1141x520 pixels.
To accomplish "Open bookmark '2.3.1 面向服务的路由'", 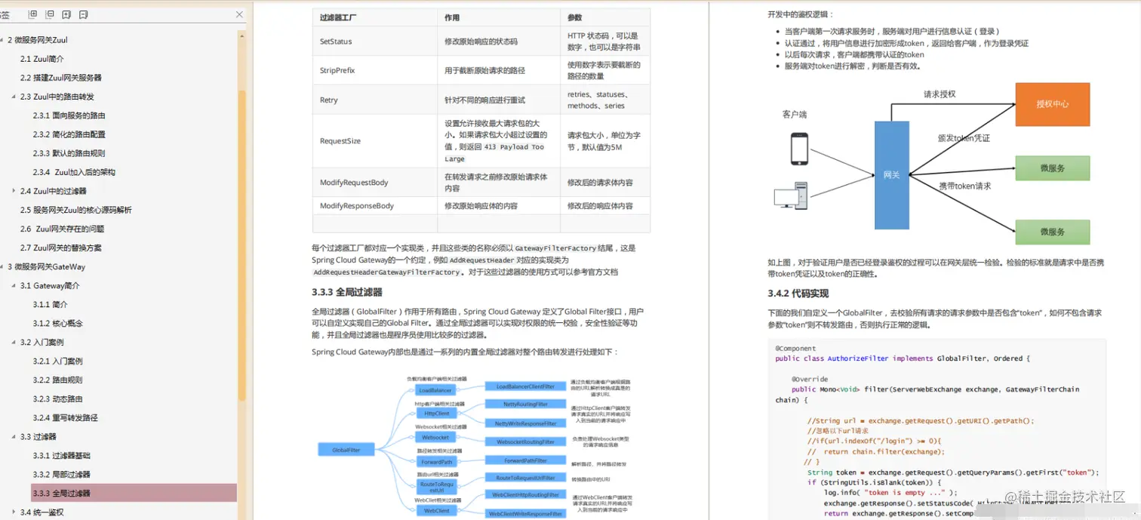I will point(69,115).
